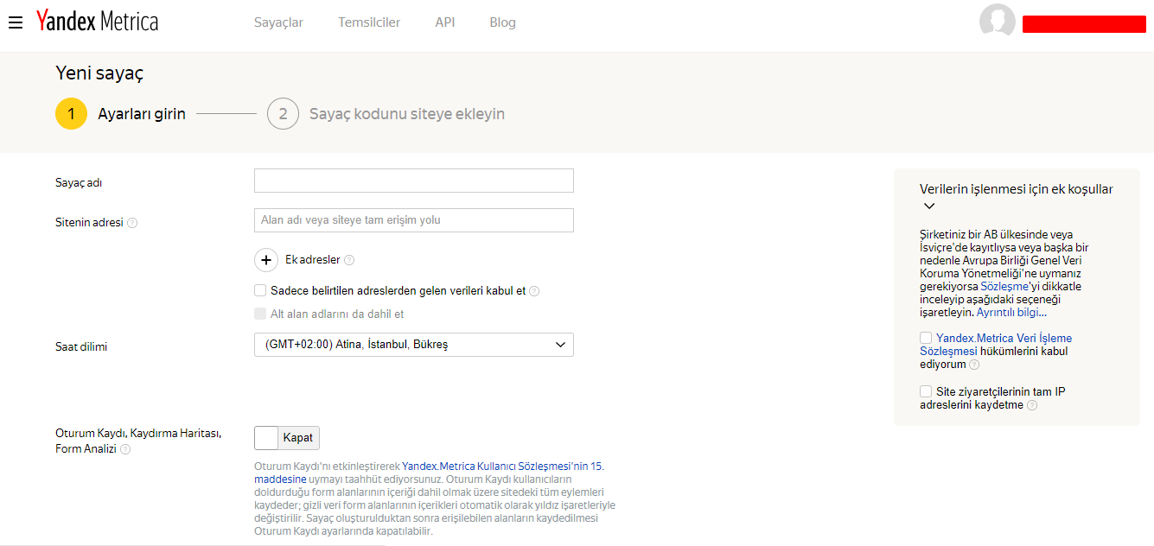Viewport: 1154px width, 546px height.
Task: Toggle the Oturum Kaydı Kapat switch
Action: 287,438
